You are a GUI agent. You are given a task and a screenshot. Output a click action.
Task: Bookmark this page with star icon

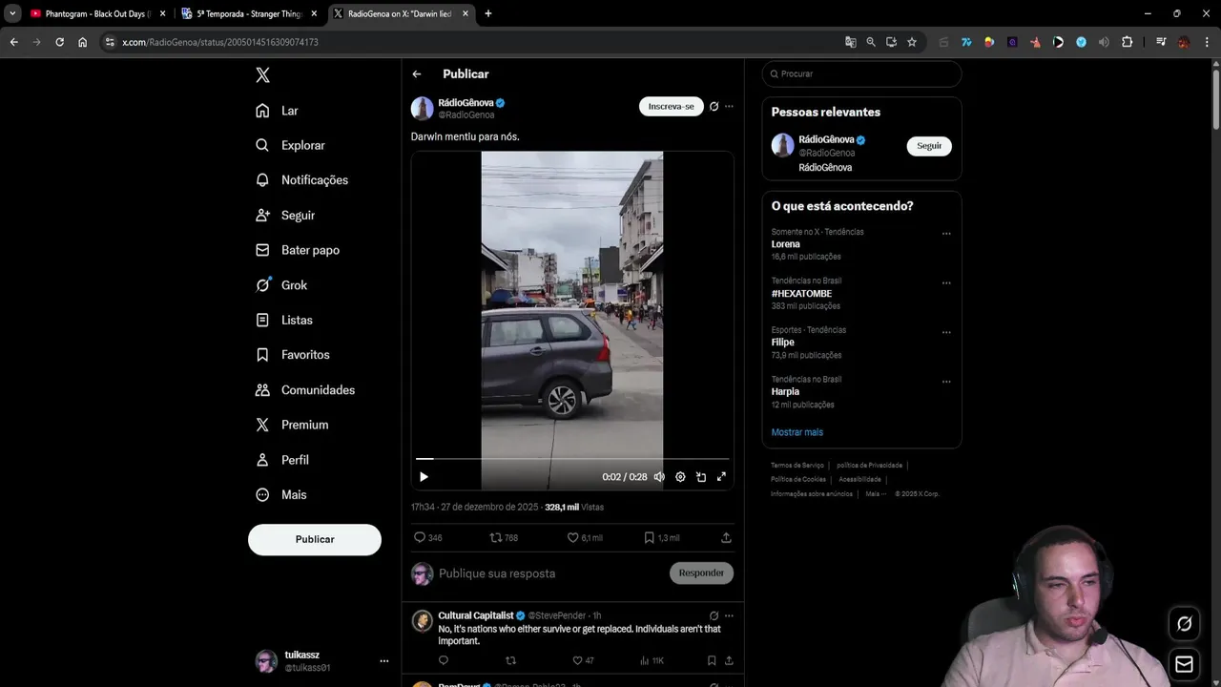click(912, 42)
